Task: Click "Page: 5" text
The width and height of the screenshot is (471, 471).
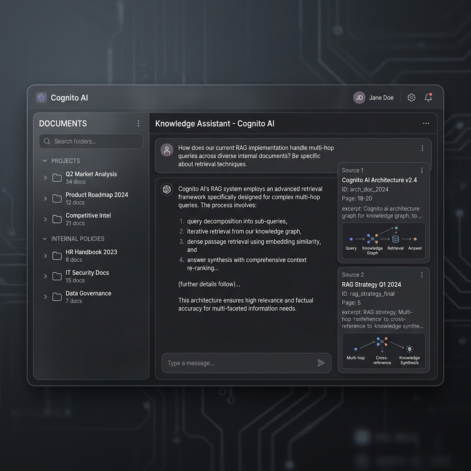Action: [x=351, y=303]
